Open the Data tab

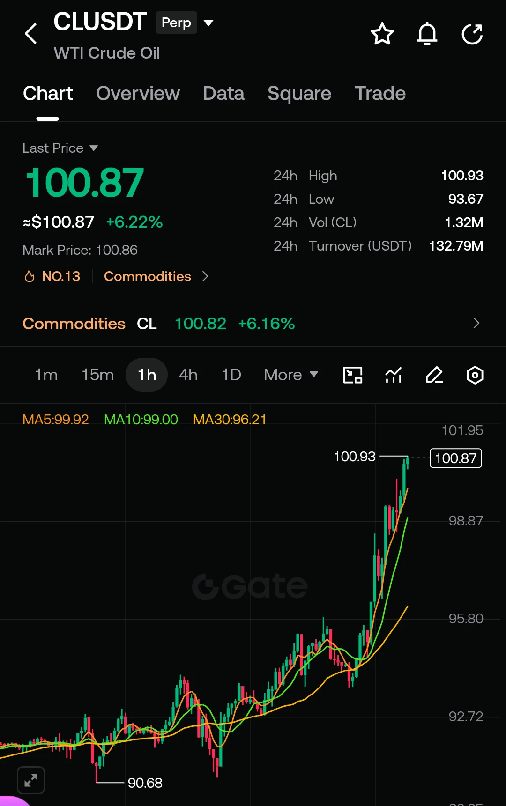click(223, 93)
